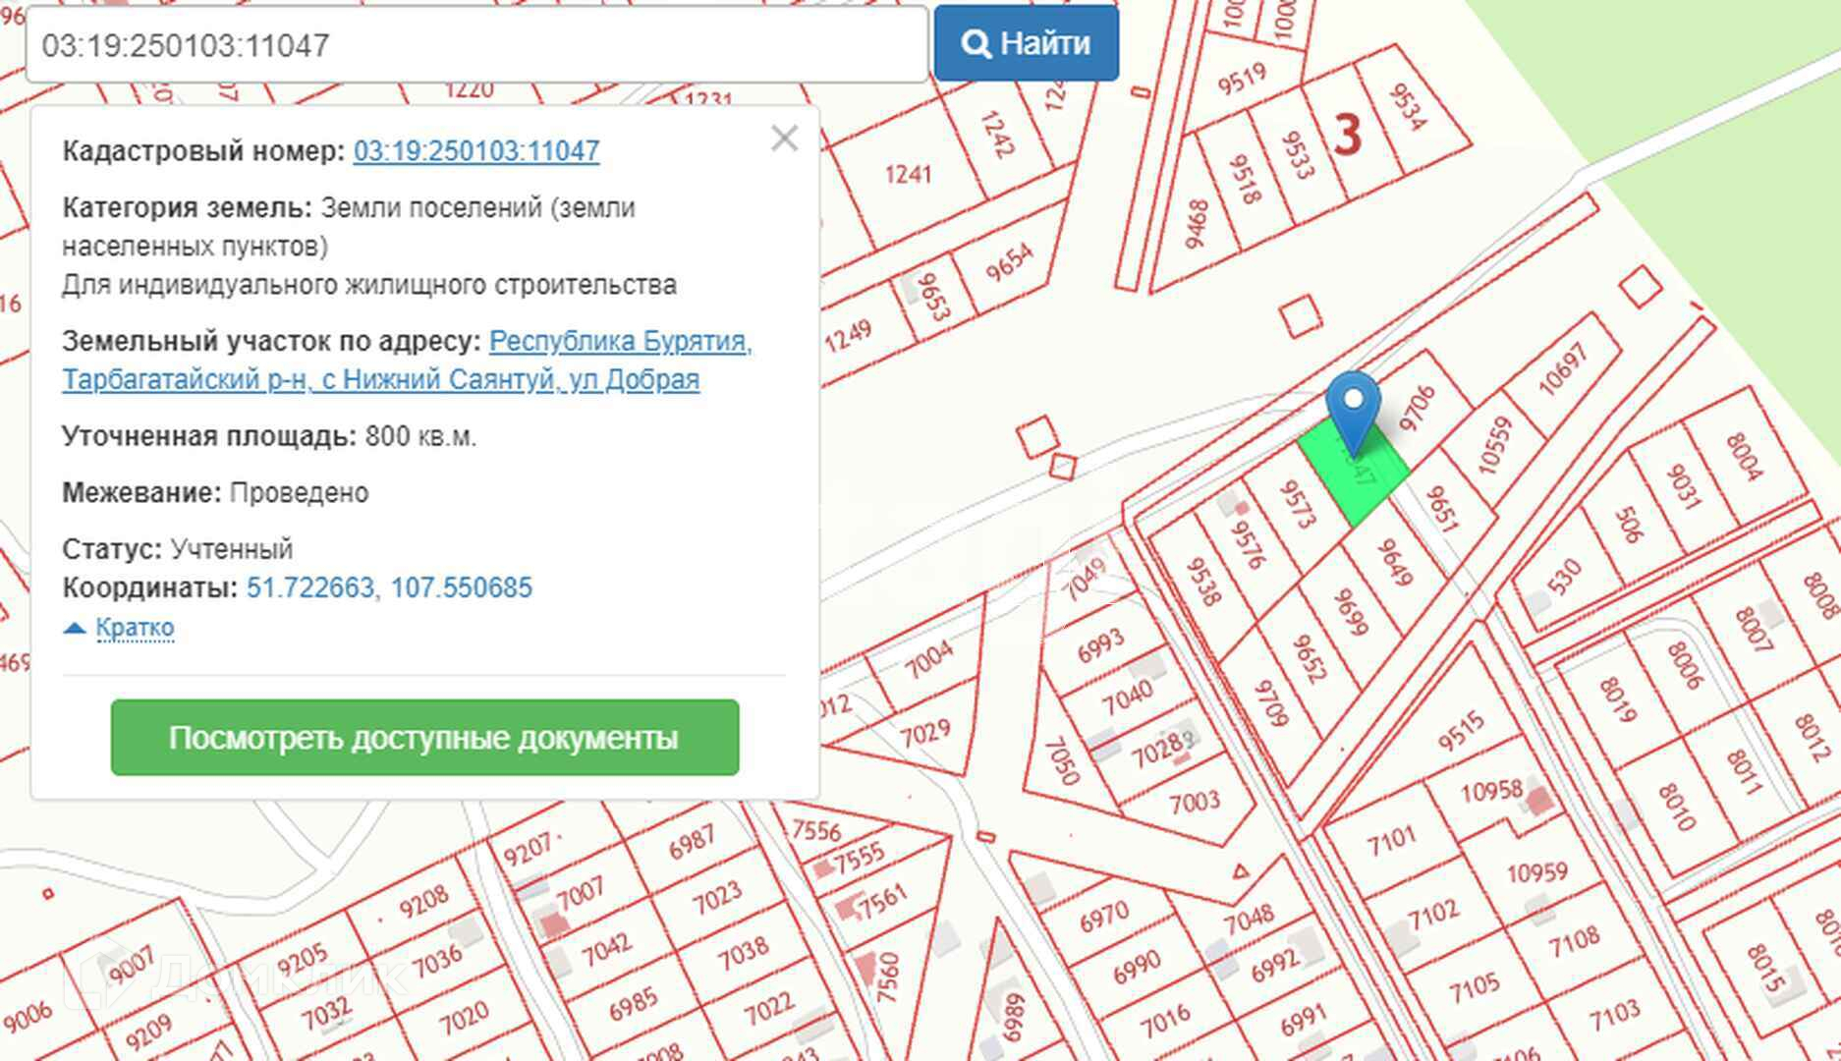This screenshot has width=1841, height=1061.
Task: Select parcel 6970 on the map
Action: pyautogui.click(x=1104, y=917)
